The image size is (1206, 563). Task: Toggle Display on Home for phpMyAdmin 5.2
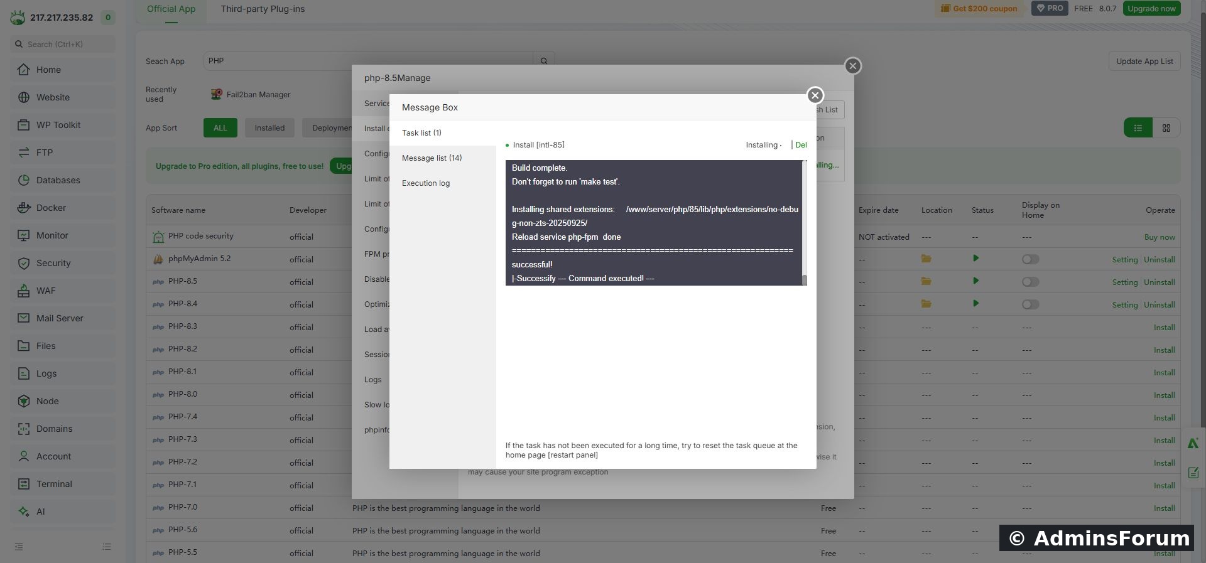point(1030,259)
